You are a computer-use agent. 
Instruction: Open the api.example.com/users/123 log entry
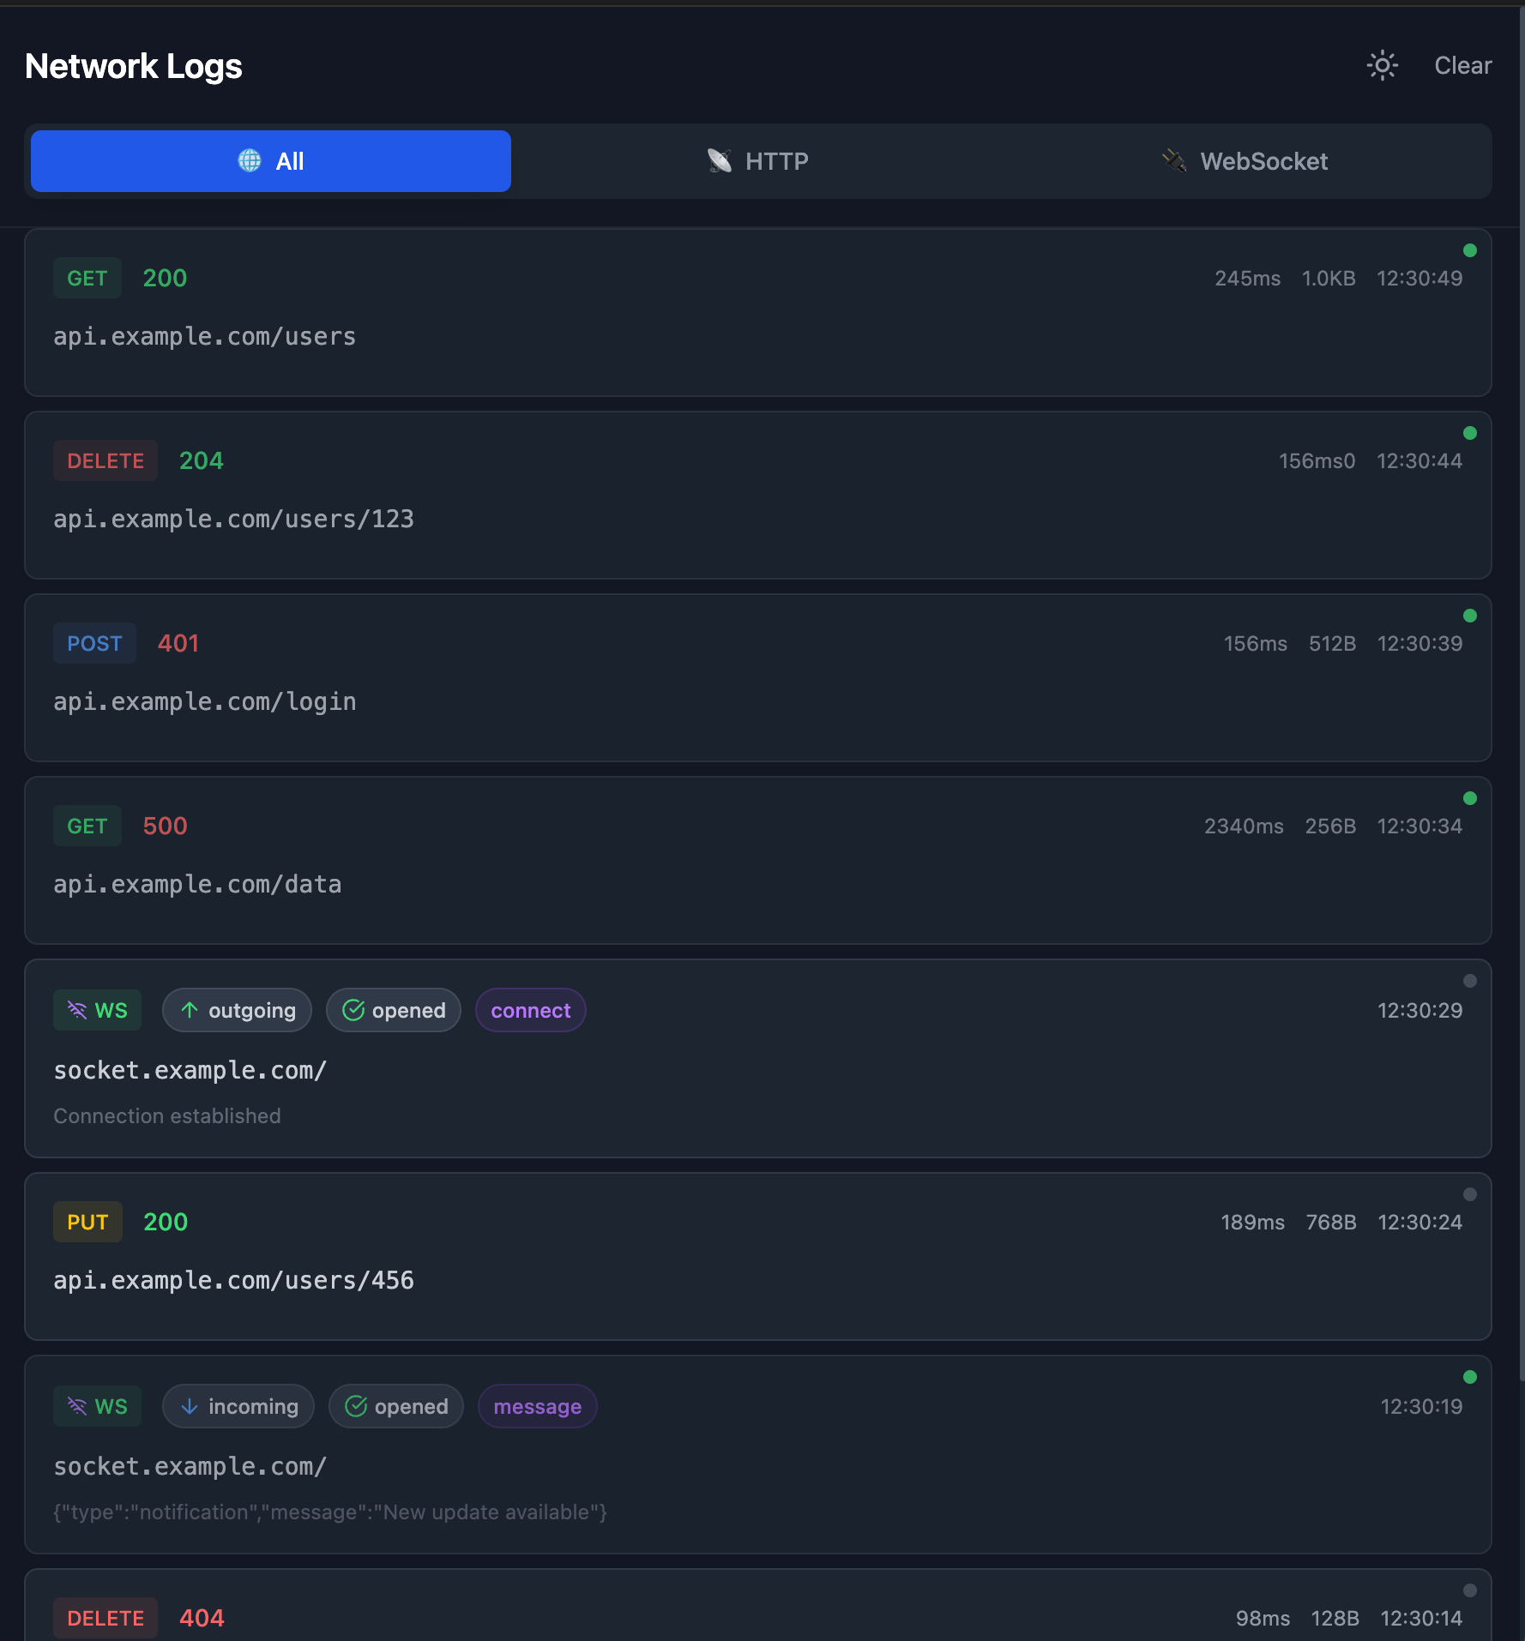758,496
